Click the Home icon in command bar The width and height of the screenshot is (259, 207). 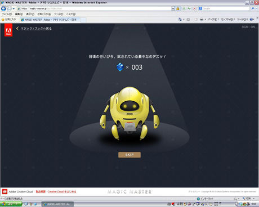click(x=180, y=19)
